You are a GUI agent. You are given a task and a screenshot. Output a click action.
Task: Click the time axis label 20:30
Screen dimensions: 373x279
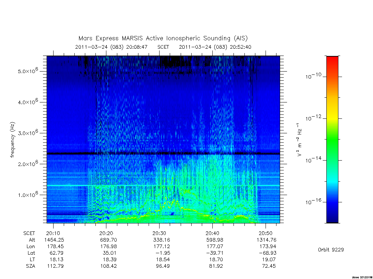point(159,234)
